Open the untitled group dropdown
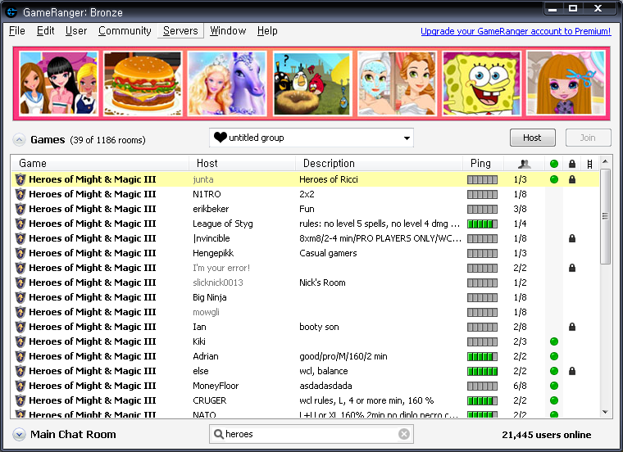Image resolution: width=623 pixels, height=452 pixels. (x=311, y=138)
